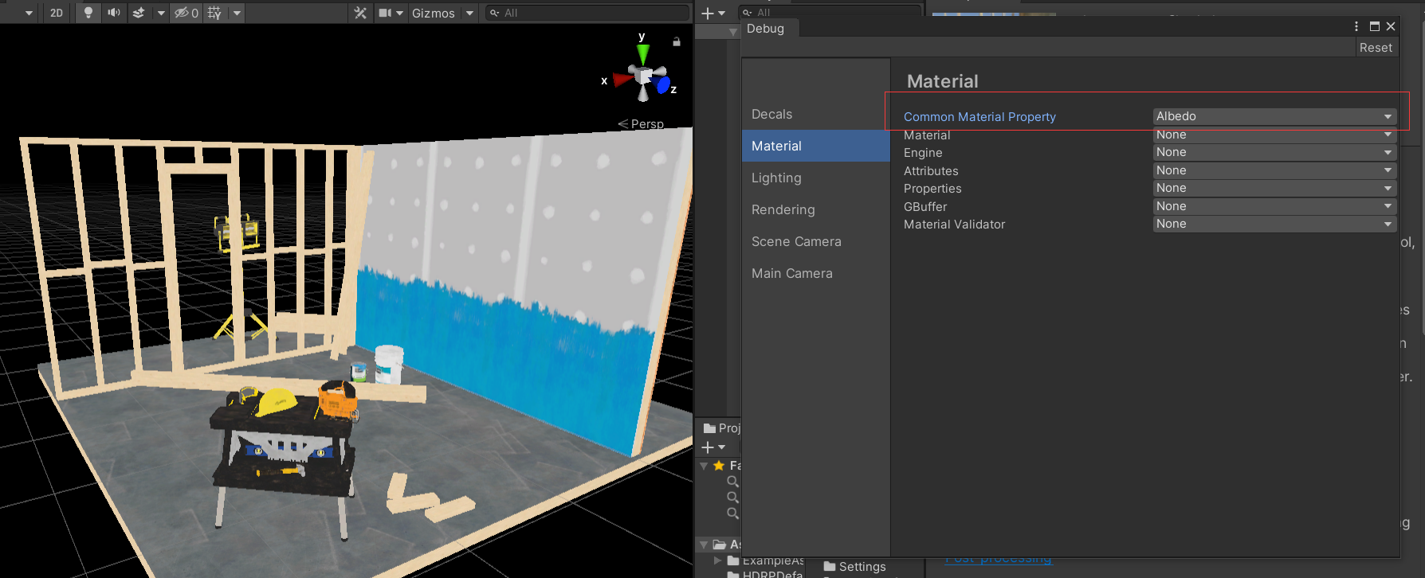Open the GBuffer None dropdown
1425x578 pixels.
[1274, 206]
